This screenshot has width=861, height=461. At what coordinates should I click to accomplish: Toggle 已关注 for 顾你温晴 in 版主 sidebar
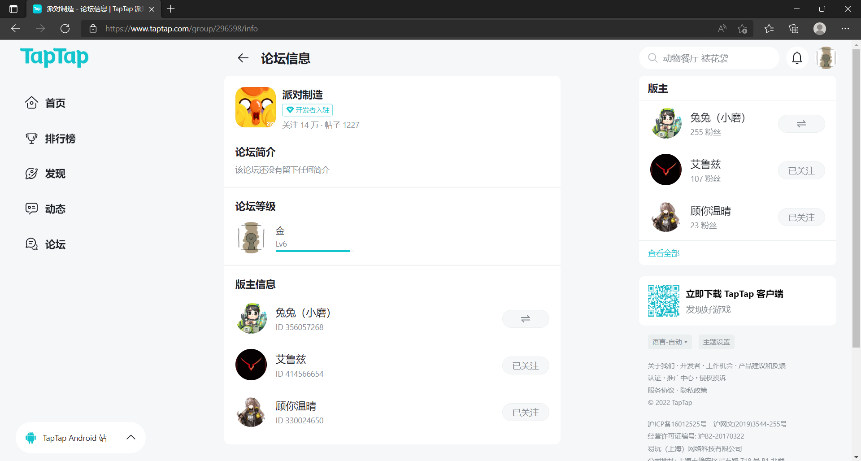click(801, 217)
